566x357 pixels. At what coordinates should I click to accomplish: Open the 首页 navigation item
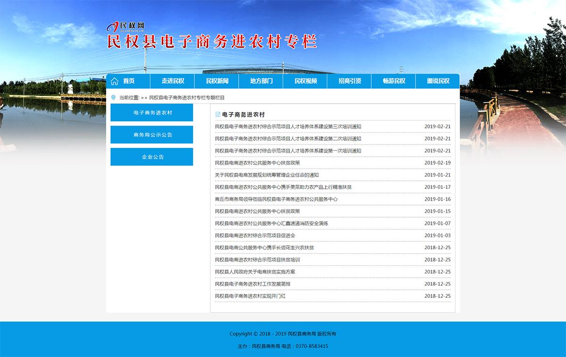[127, 81]
